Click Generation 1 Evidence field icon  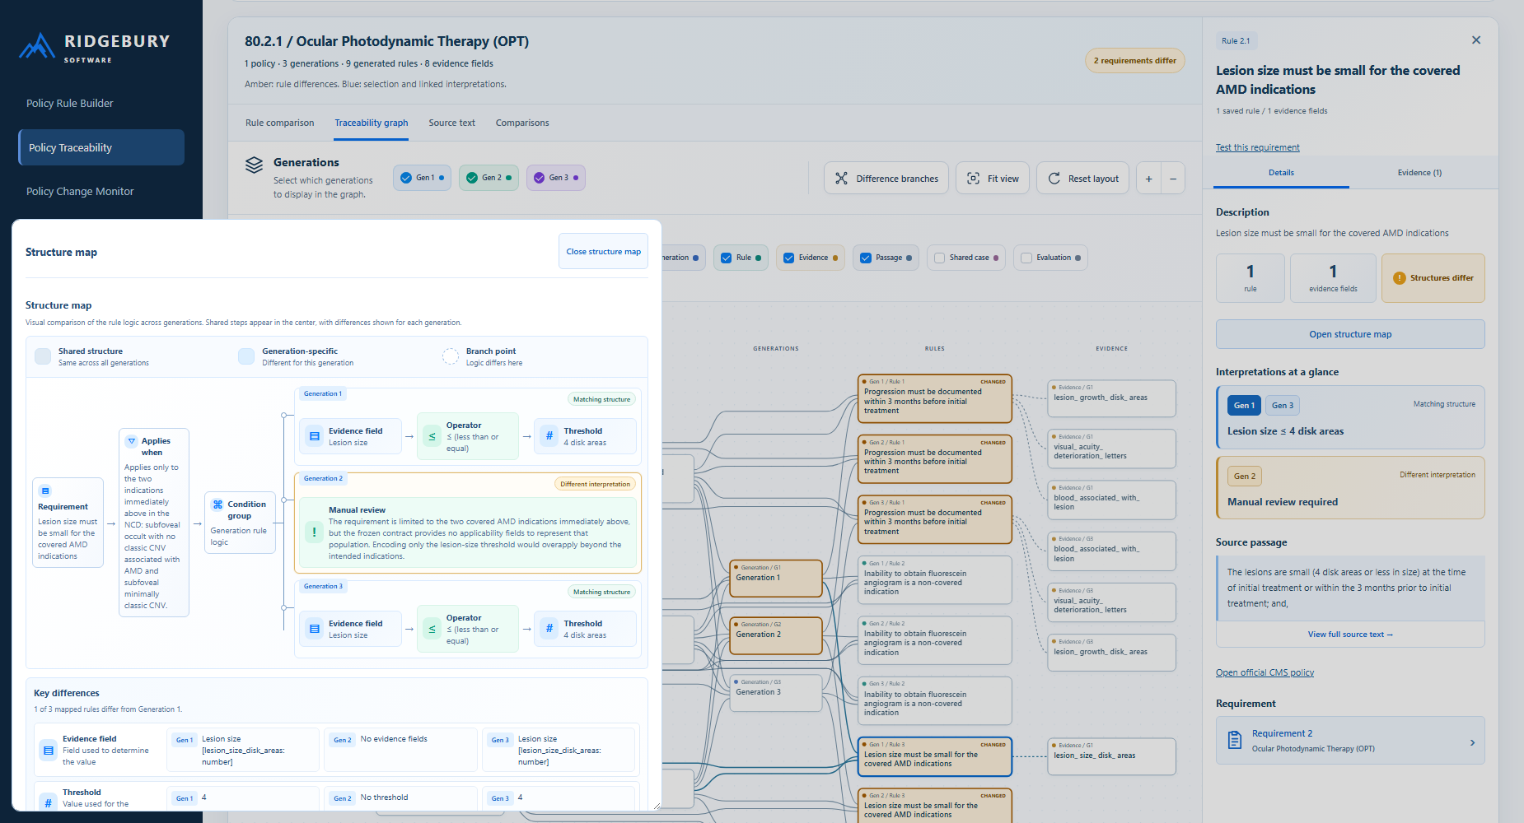click(x=315, y=436)
